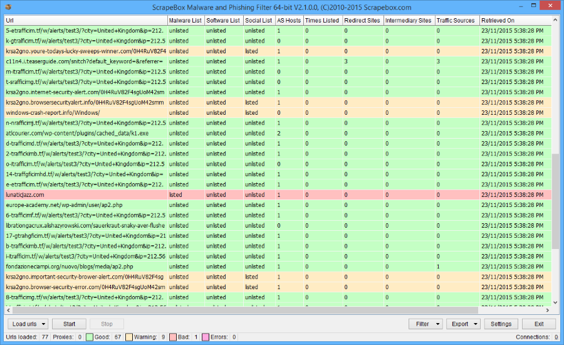
Task: Select the 6-trafficimf.tf url row
Action: (278, 215)
